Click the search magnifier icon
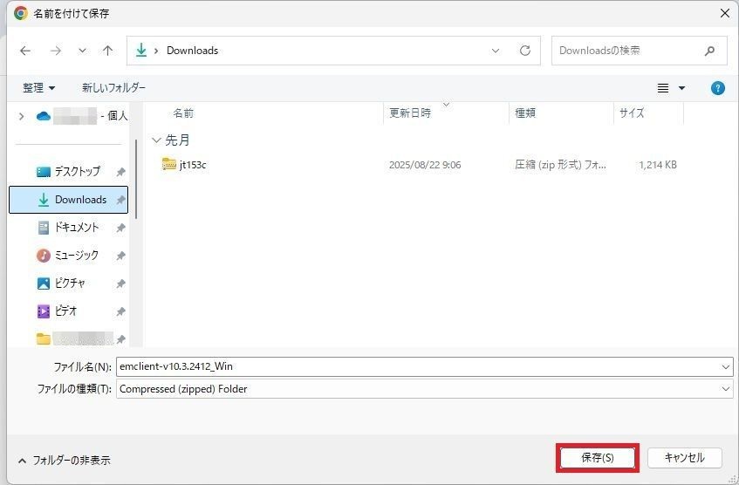 pos(710,51)
